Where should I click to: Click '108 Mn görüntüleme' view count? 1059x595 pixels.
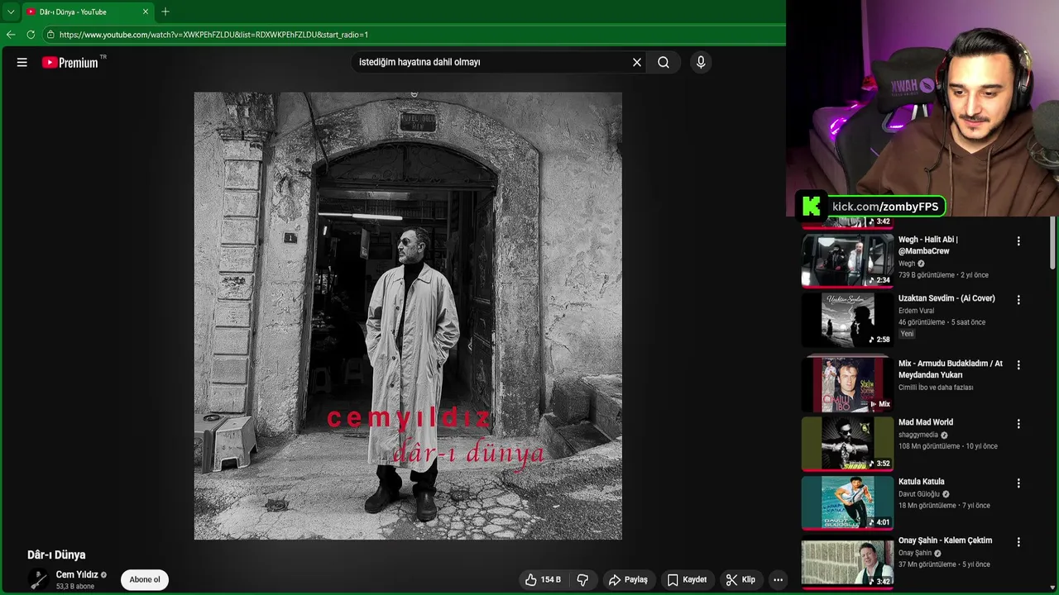(929, 446)
